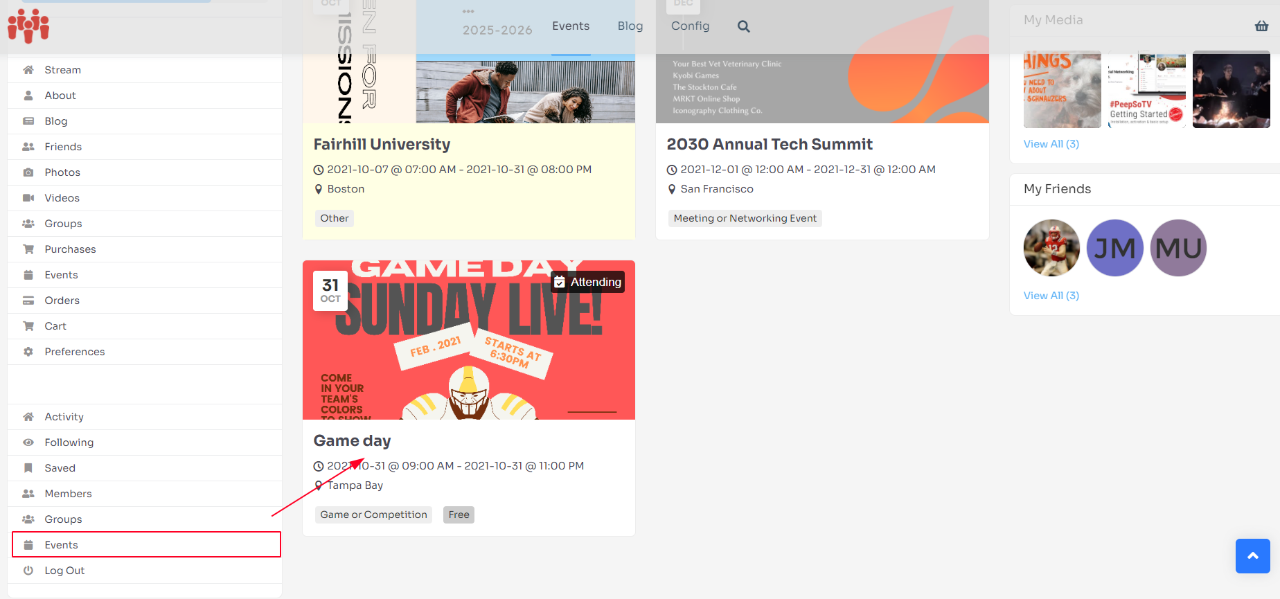The image size is (1280, 599).
Task: Open the schnauzer media thumbnail
Action: 1063,89
